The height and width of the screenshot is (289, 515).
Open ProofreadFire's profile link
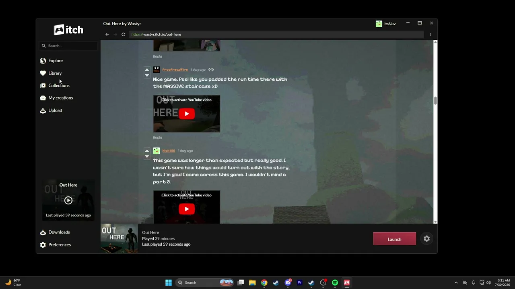pos(175,69)
